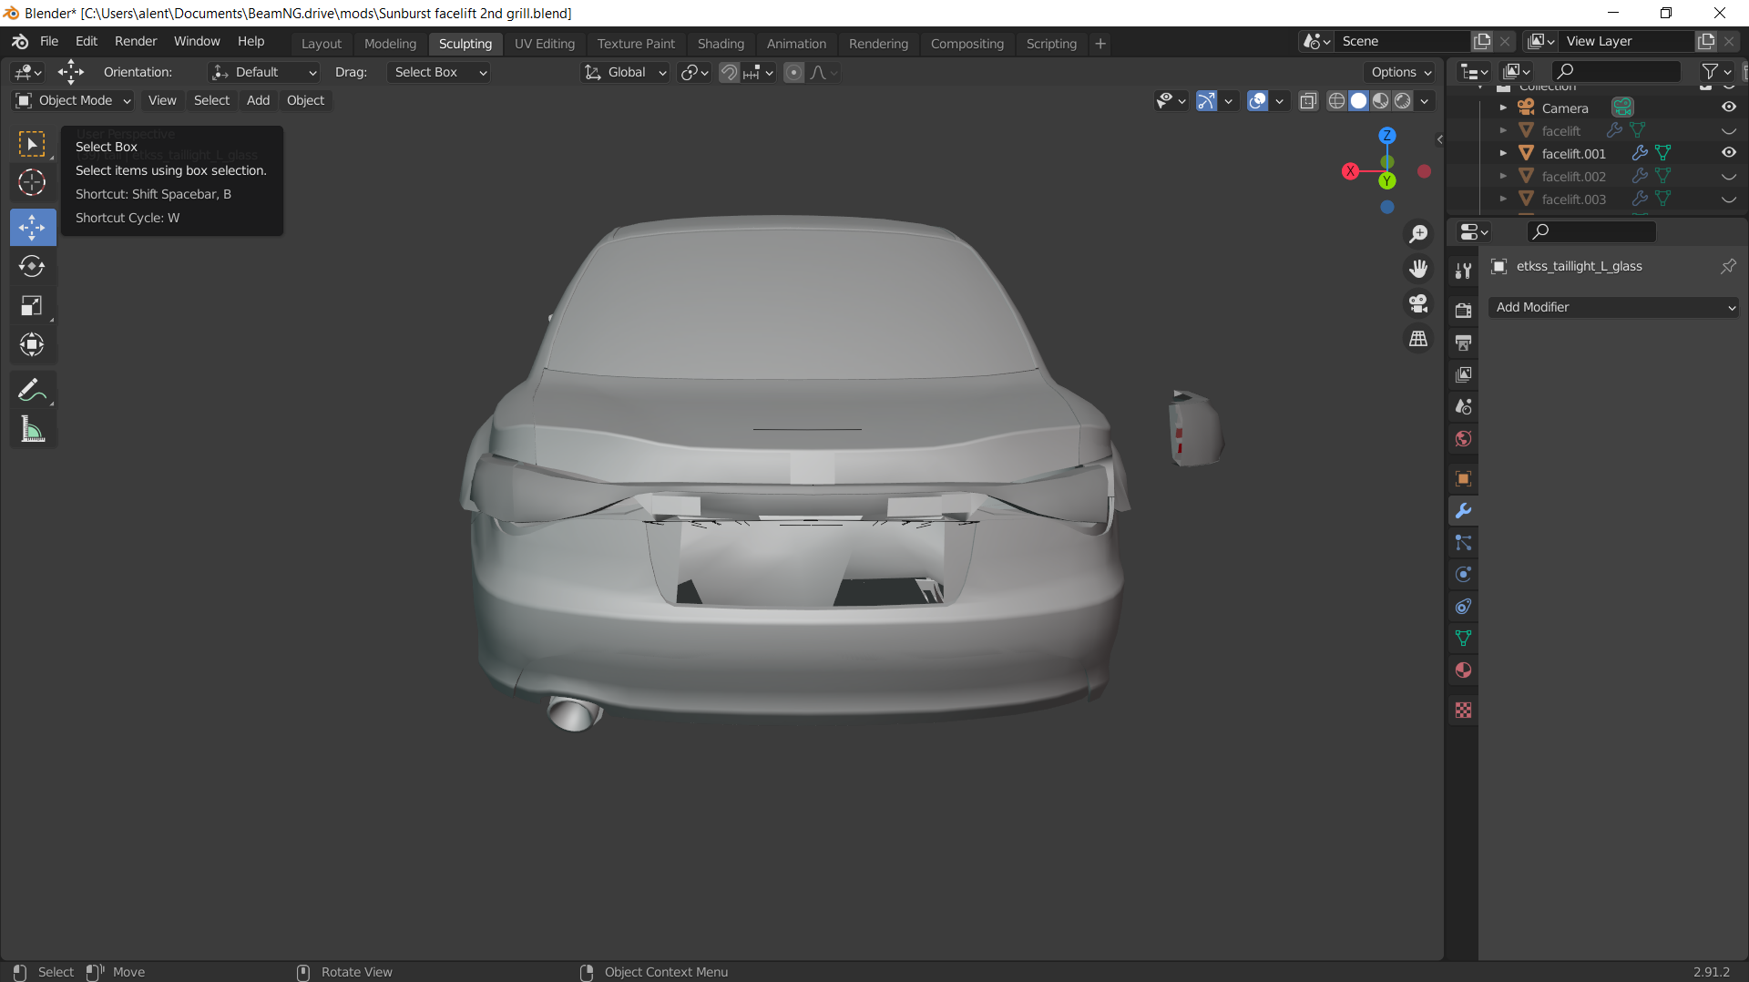1749x982 pixels.
Task: Toggle proportional editing button
Action: [x=793, y=72]
